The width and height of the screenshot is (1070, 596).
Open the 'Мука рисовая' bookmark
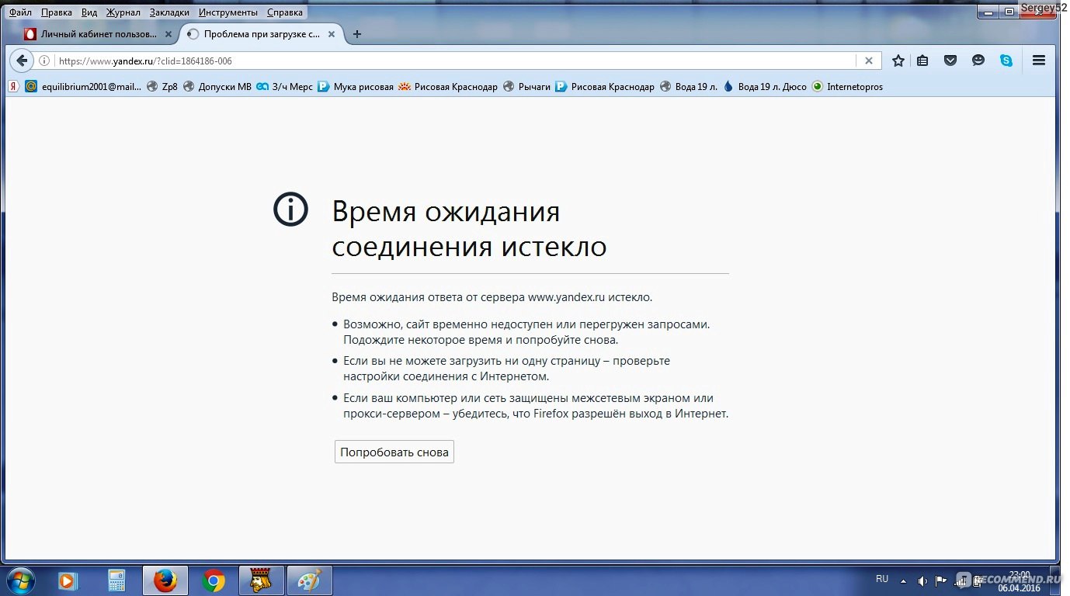356,87
